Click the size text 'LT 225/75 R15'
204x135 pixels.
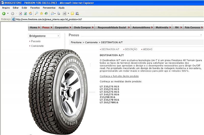click(x=109, y=92)
